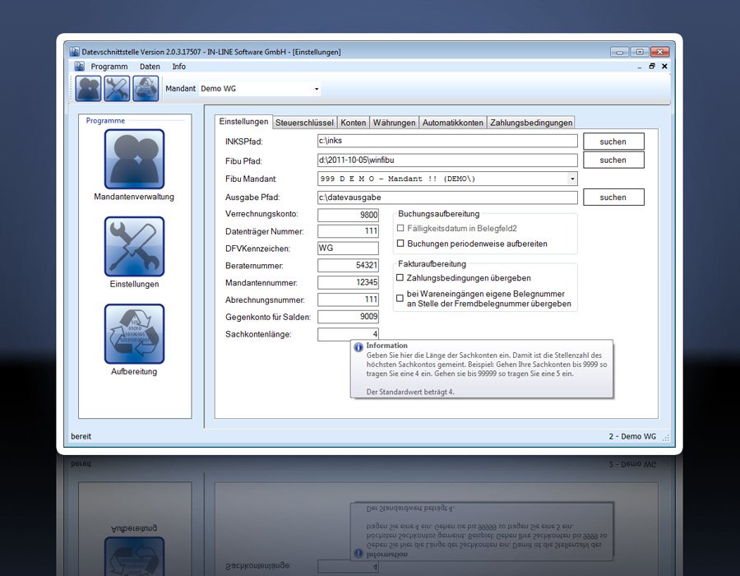Switch to the Steuerschlüssel tab

point(305,123)
